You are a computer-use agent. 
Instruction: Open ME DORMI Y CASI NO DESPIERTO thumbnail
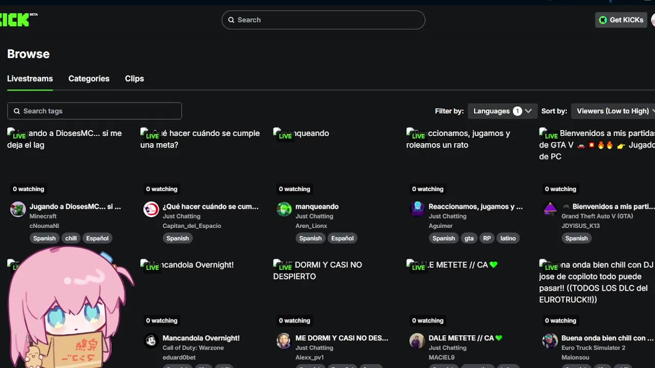(x=335, y=294)
